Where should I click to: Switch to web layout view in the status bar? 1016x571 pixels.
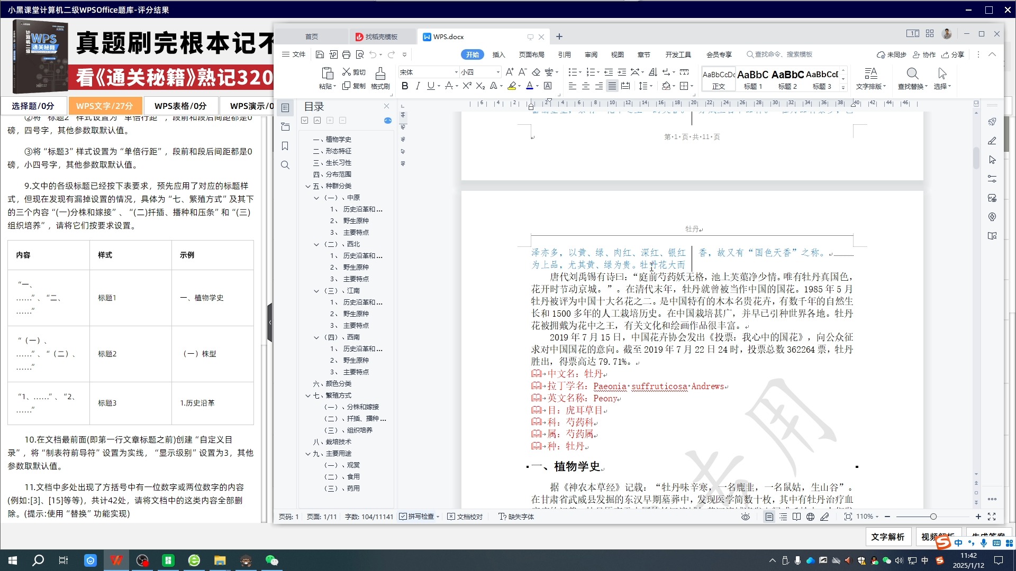point(810,517)
